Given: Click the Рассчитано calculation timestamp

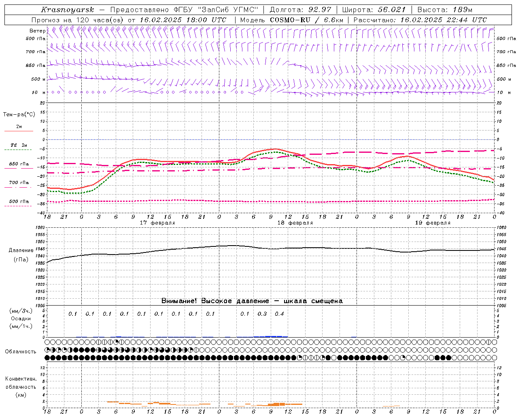Looking at the screenshot, I should pyautogui.click(x=420, y=20).
